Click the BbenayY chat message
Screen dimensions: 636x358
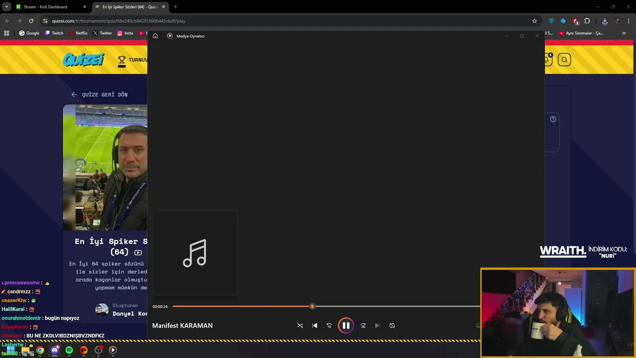53,336
